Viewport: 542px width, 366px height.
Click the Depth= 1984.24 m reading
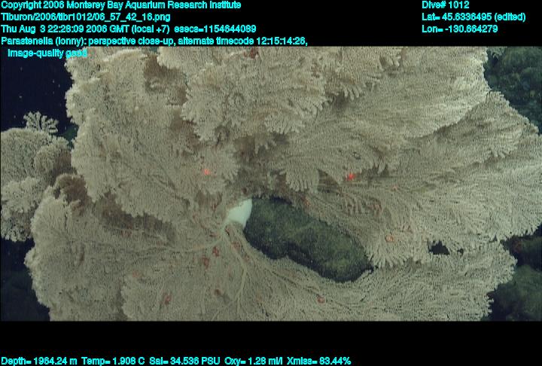38,361
